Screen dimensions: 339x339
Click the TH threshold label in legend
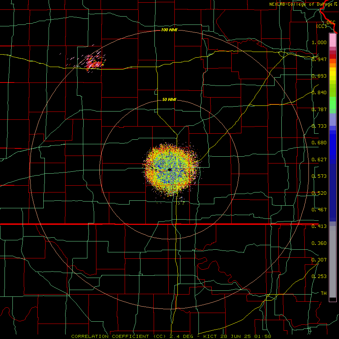[x=324, y=293]
